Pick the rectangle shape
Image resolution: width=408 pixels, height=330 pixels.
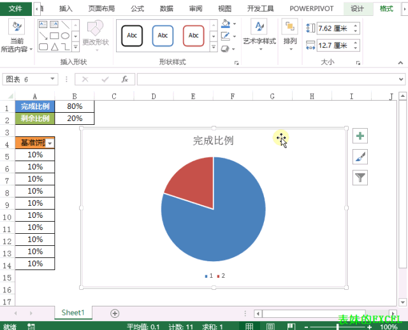click(x=54, y=36)
